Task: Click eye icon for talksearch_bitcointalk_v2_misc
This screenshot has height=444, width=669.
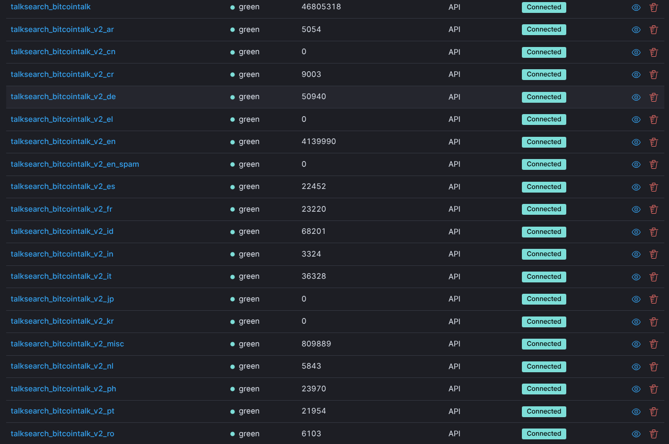Action: [636, 344]
